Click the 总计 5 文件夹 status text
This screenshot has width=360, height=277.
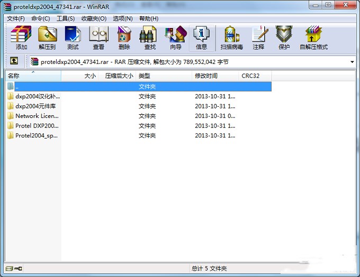click(x=209, y=269)
